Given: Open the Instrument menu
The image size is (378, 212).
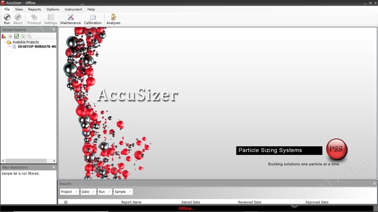Looking at the screenshot, I should (x=73, y=9).
